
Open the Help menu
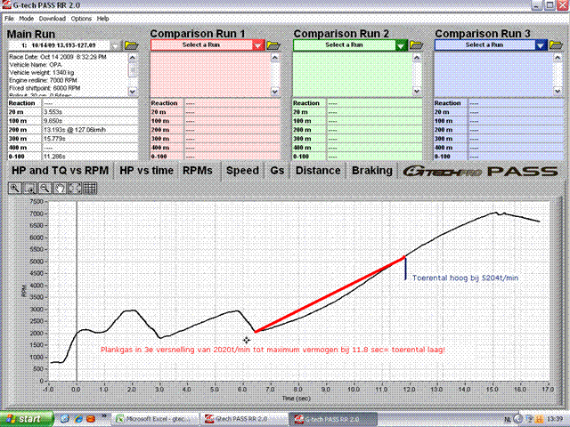pyautogui.click(x=102, y=19)
